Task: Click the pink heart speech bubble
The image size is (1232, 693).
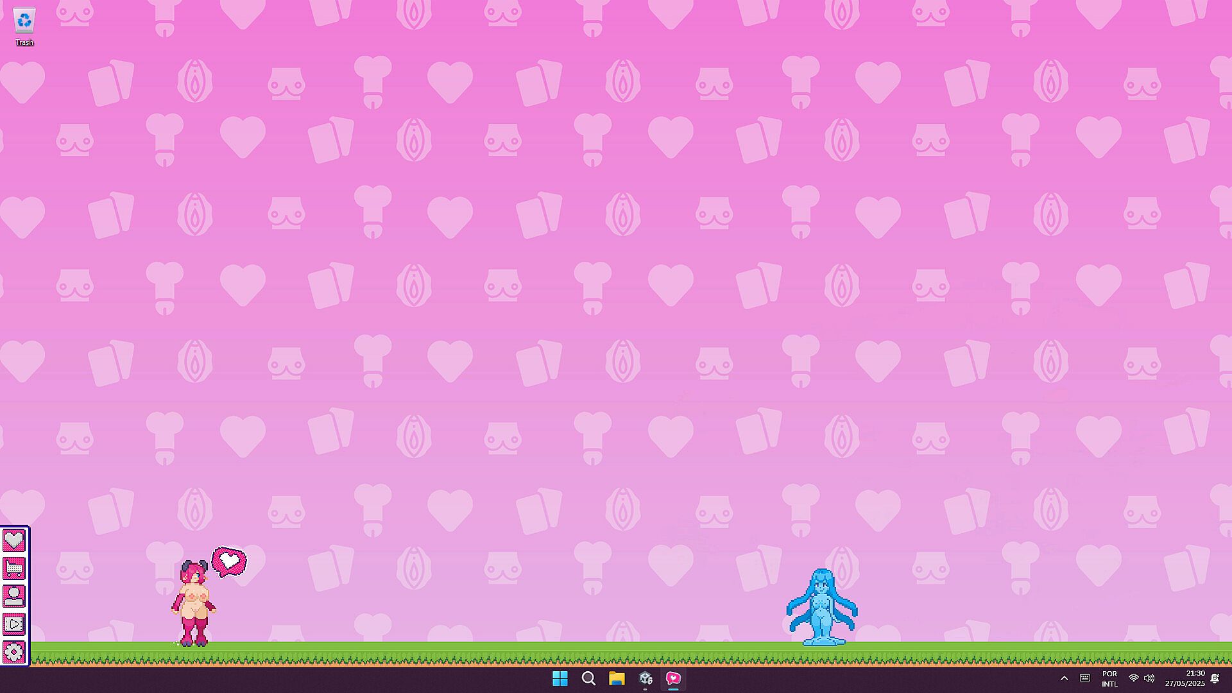Action: click(229, 561)
